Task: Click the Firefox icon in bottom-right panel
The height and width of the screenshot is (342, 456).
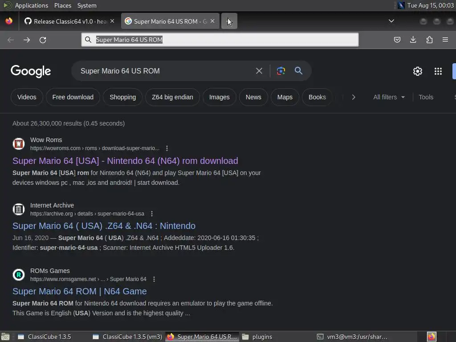Action: click(x=432, y=337)
